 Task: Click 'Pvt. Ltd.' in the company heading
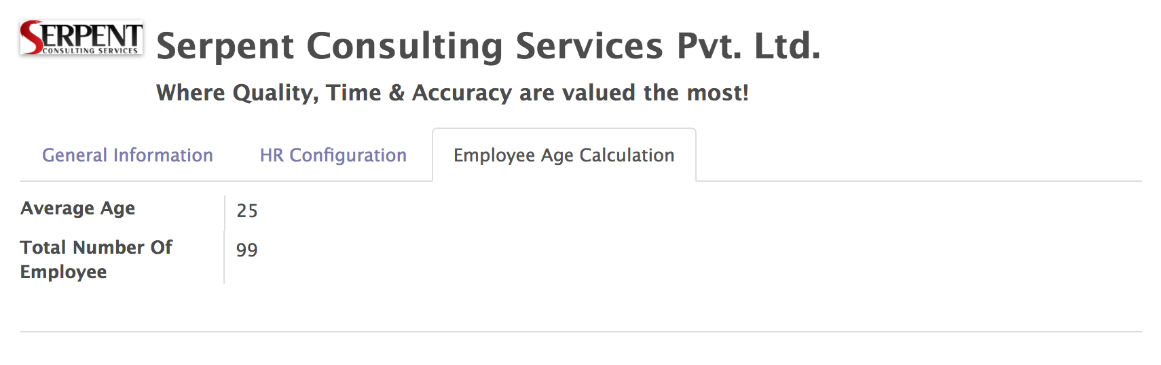click(748, 46)
